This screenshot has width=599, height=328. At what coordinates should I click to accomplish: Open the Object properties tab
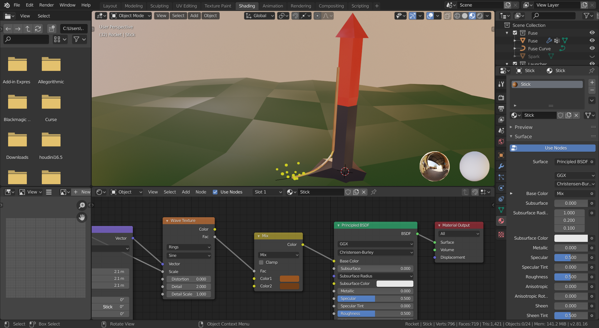501,155
